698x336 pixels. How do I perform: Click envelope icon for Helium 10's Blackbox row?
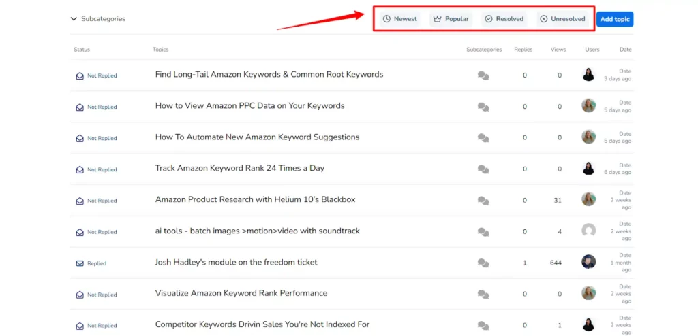tap(80, 201)
